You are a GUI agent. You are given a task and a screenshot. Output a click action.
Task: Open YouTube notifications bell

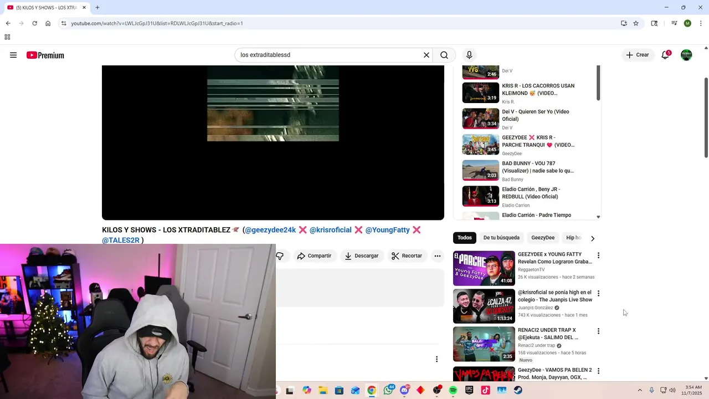tap(665, 55)
